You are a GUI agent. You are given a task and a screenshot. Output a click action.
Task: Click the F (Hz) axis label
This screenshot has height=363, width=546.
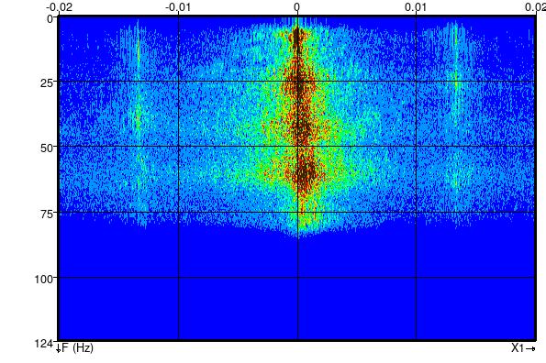coord(74,348)
